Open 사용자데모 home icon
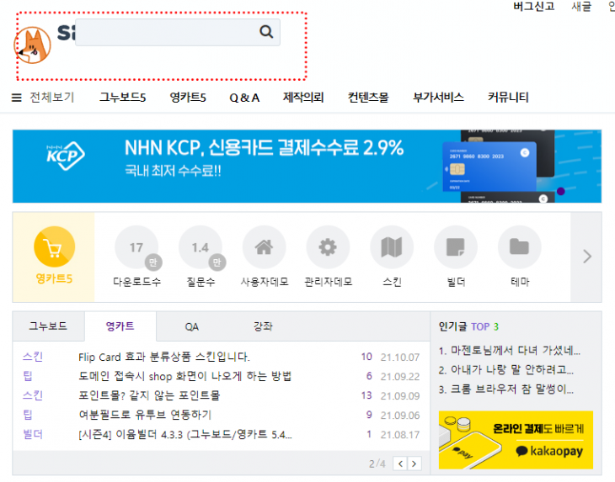The height and width of the screenshot is (482, 615). pyautogui.click(x=264, y=248)
